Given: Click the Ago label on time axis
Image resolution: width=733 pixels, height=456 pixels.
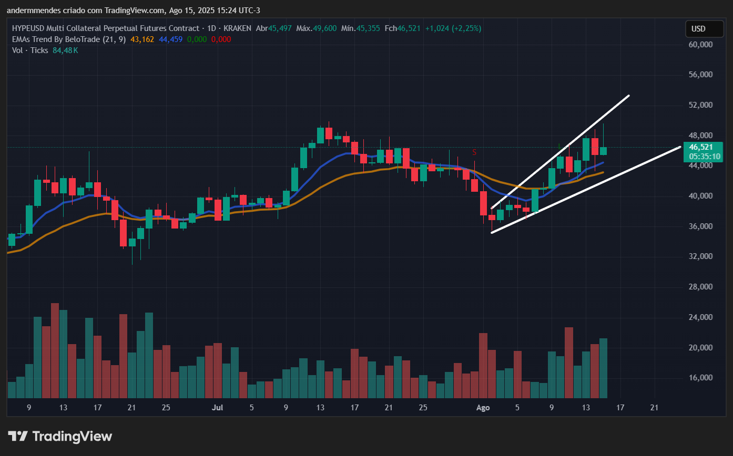Looking at the screenshot, I should pos(483,407).
